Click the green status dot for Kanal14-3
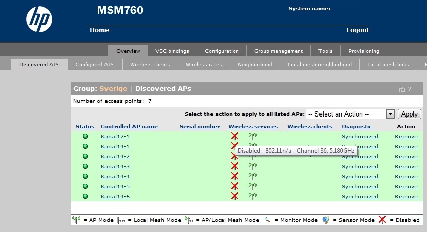The image size is (427, 232). tap(85, 166)
